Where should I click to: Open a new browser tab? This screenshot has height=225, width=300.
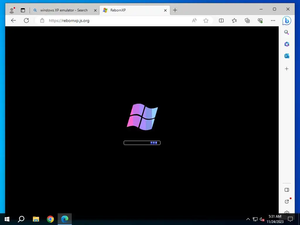coord(175,10)
